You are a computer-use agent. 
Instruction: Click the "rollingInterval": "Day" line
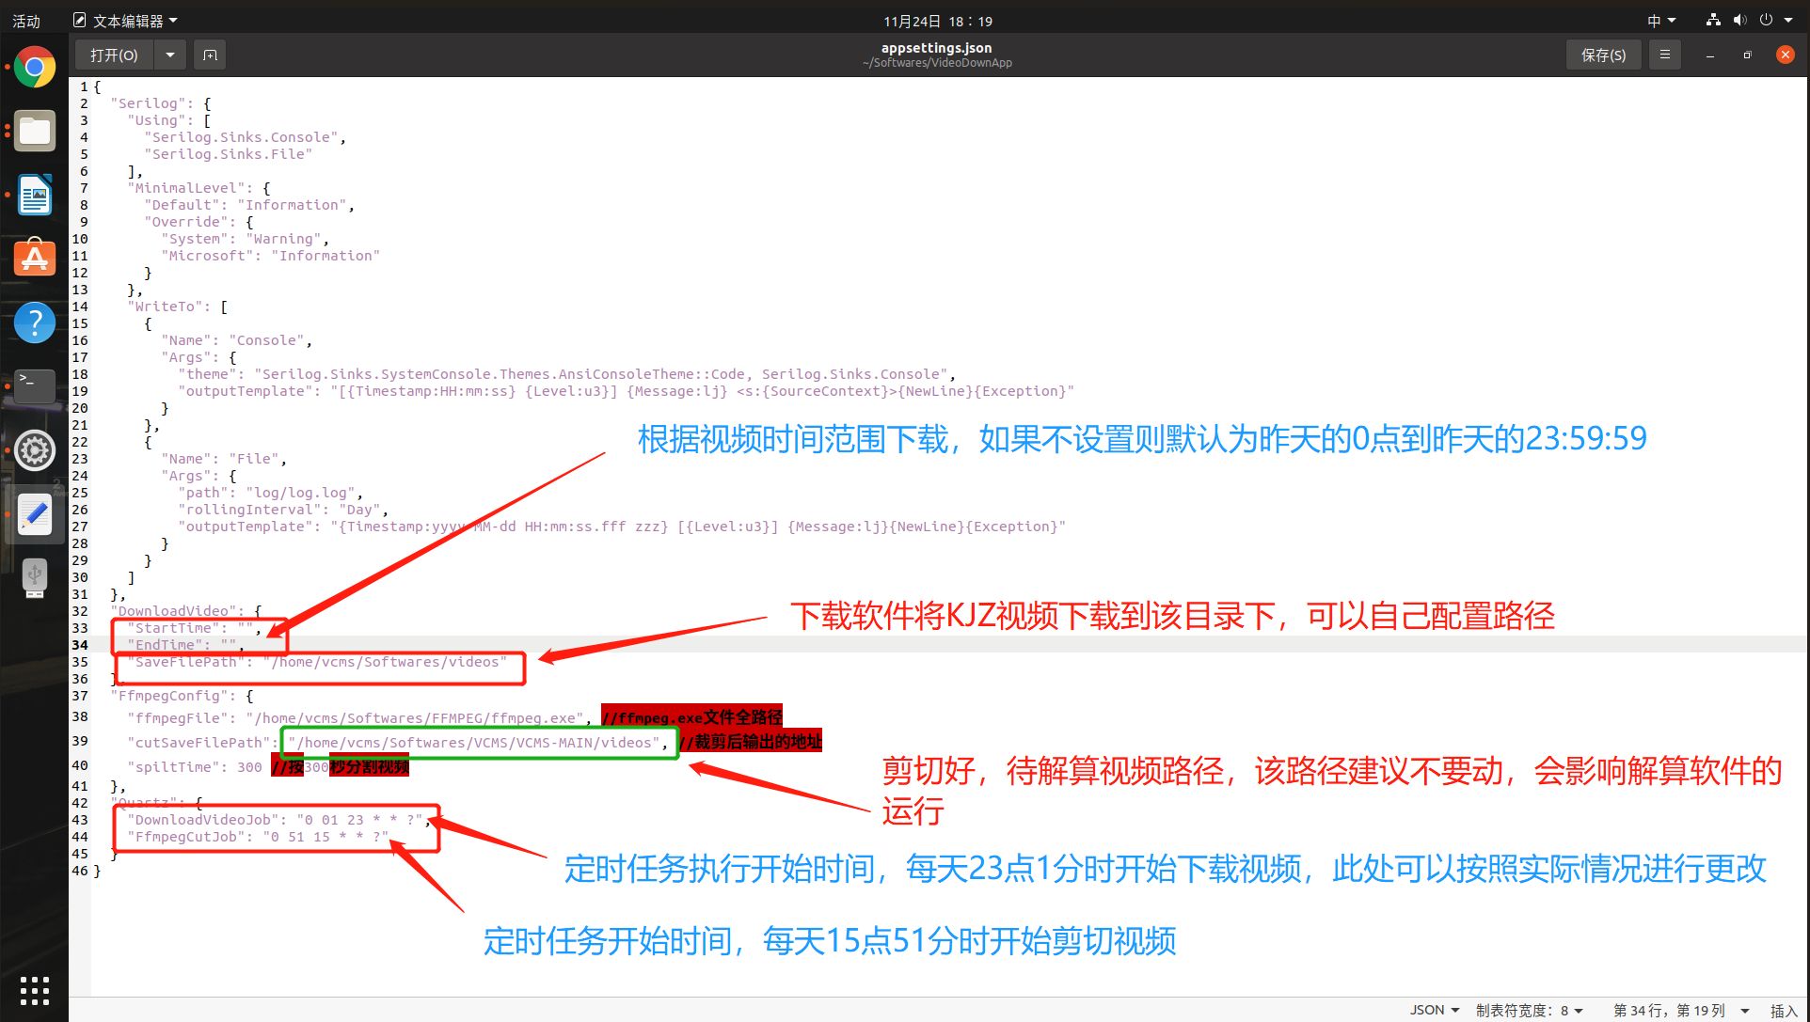pos(283,510)
